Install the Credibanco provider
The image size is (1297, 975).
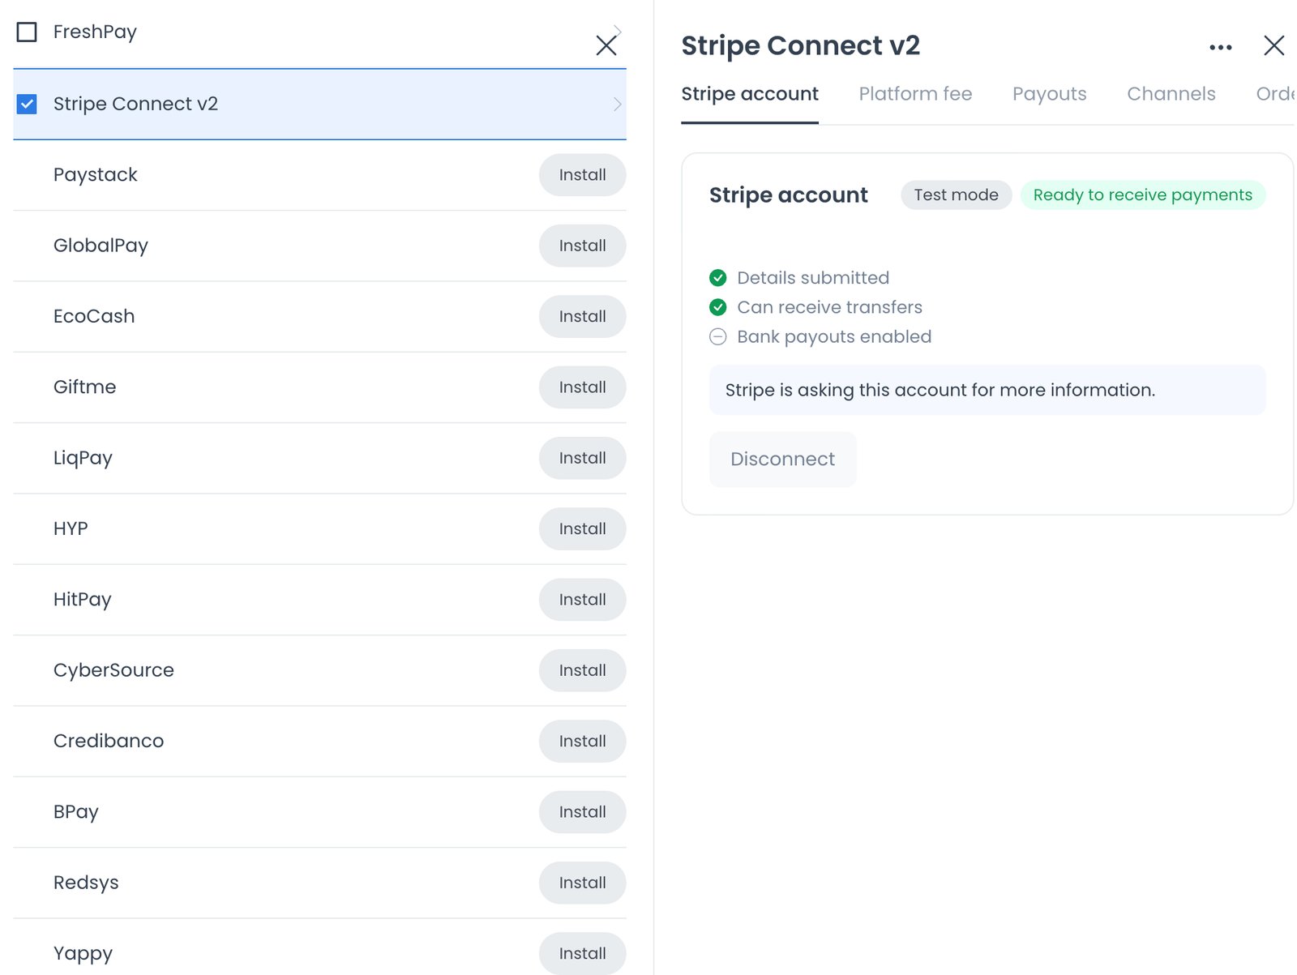click(582, 741)
